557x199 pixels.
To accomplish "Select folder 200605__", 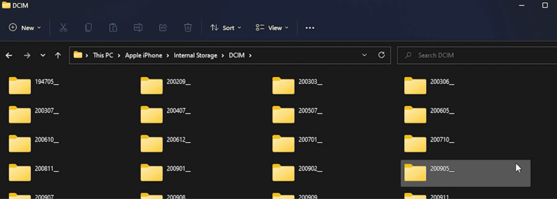I will pos(429,114).
